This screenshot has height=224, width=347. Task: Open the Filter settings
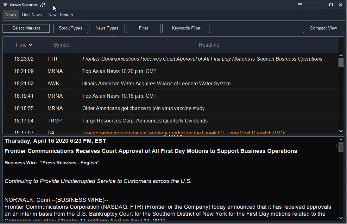[143, 28]
